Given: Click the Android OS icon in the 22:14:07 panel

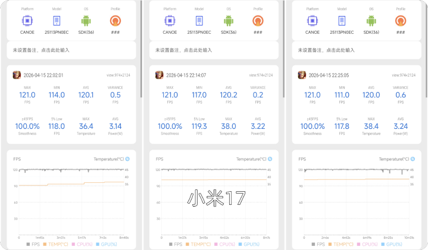Looking at the screenshot, I should click(x=229, y=21).
